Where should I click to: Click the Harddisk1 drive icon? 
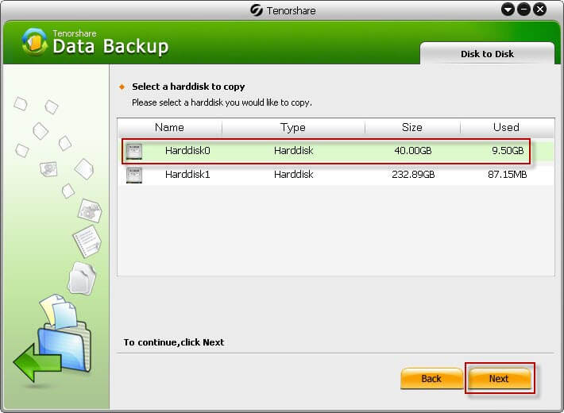(x=134, y=175)
